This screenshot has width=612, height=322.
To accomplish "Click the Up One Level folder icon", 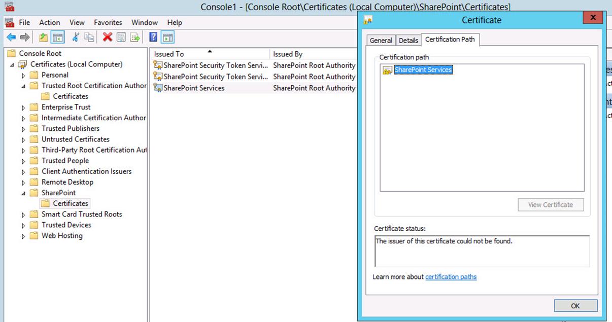I will click(44, 37).
